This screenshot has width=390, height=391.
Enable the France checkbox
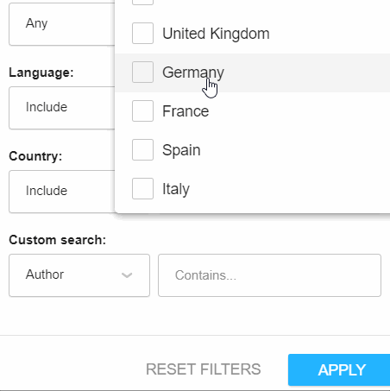click(x=142, y=110)
